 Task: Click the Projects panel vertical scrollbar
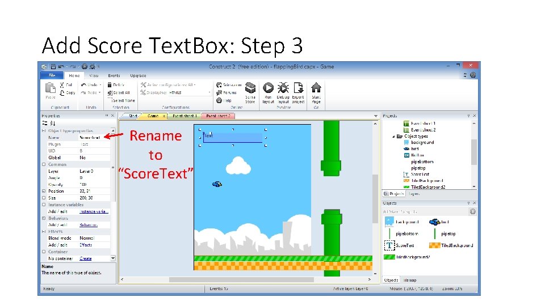[474, 152]
